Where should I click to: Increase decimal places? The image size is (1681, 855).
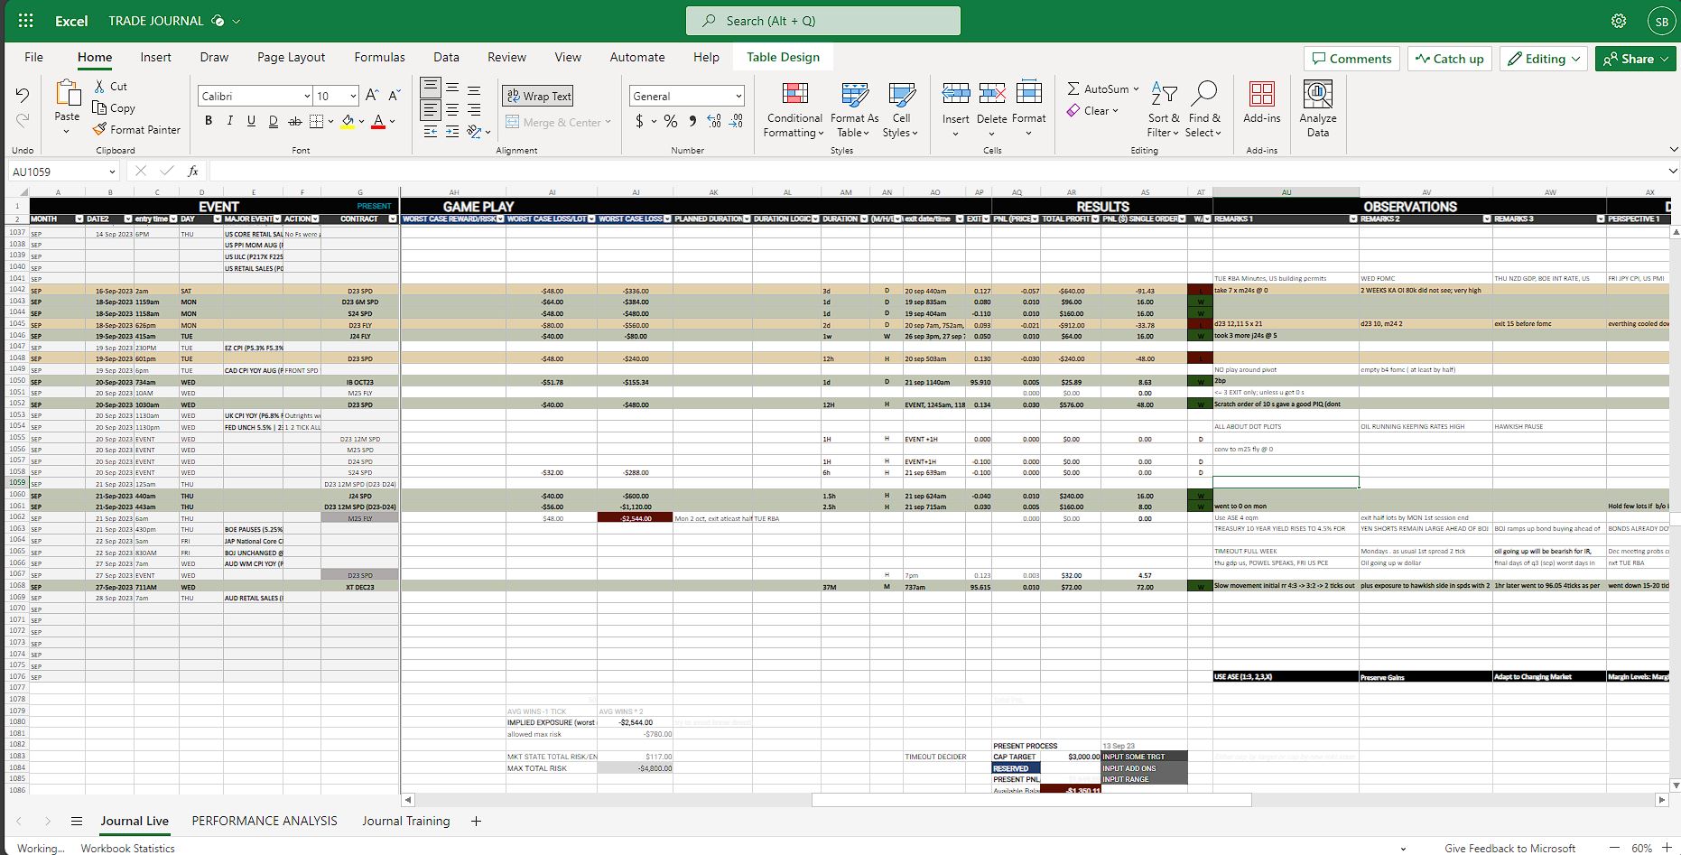click(714, 121)
